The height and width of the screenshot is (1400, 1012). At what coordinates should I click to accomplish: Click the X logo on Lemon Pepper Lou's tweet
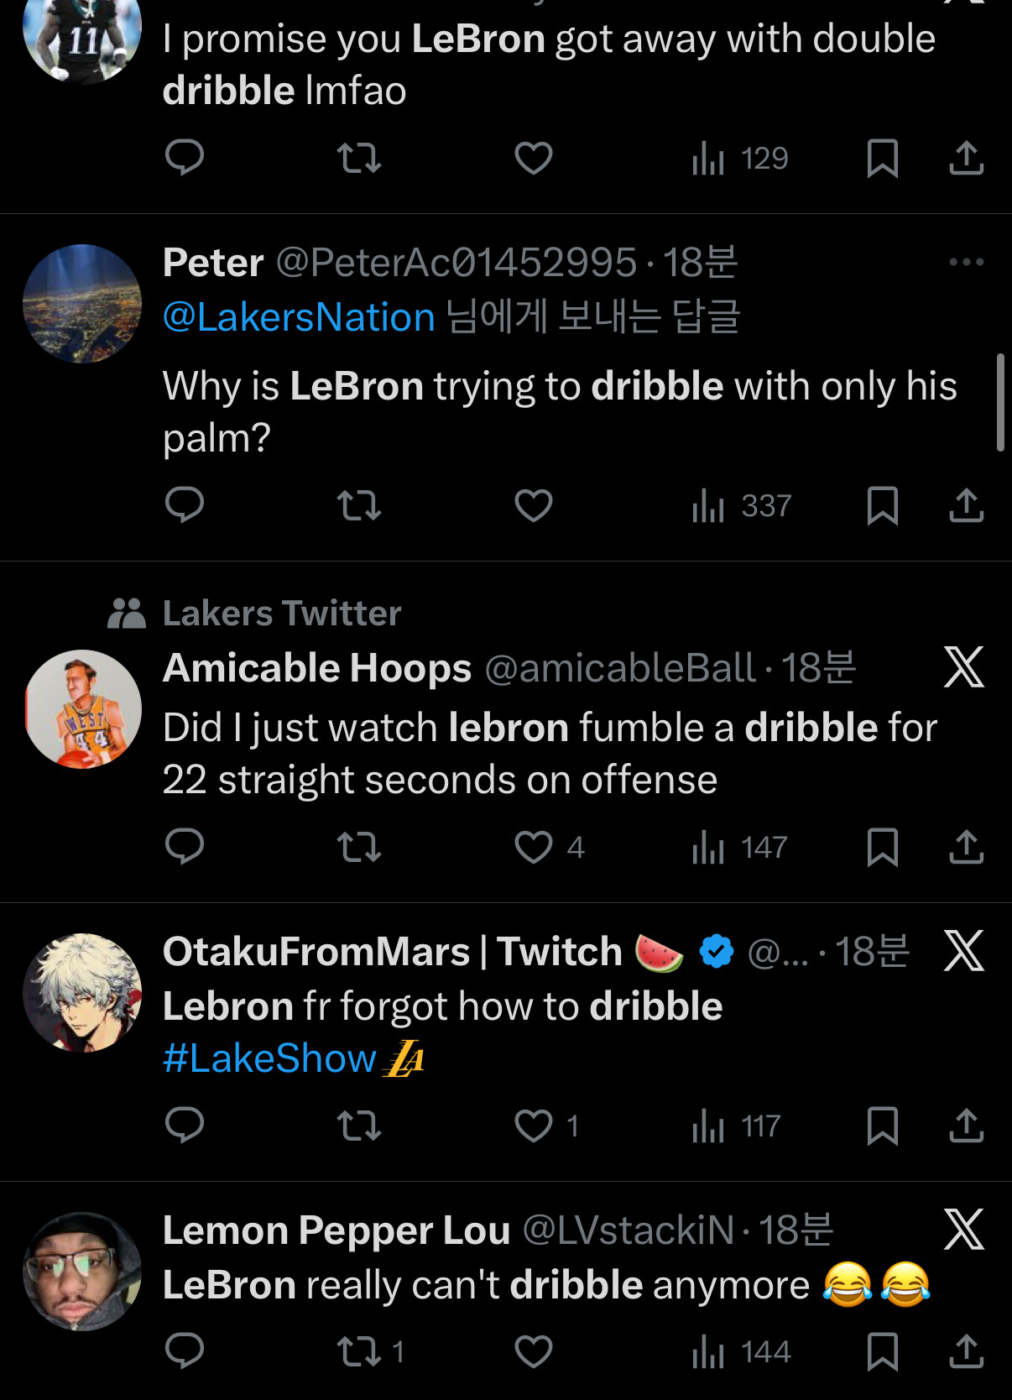pyautogui.click(x=963, y=1230)
